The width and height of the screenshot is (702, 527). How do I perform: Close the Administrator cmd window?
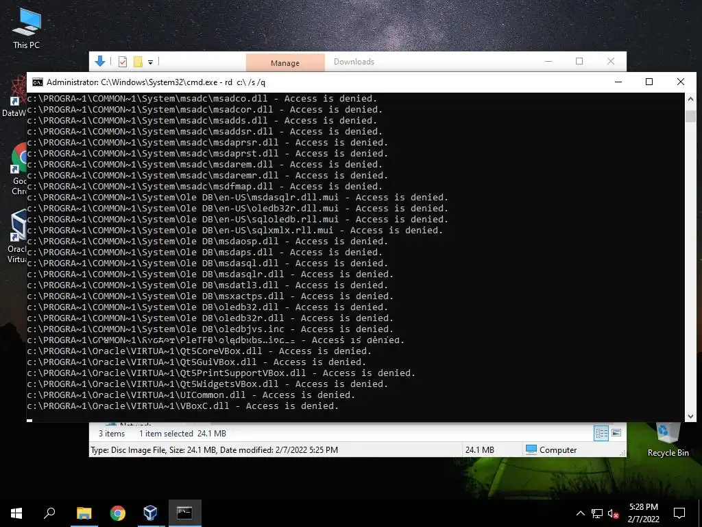tap(681, 82)
